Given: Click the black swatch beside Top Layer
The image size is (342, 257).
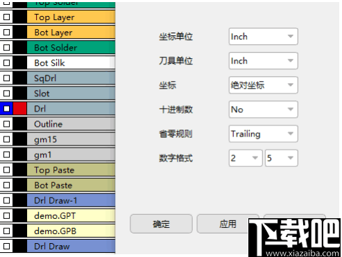Looking at the screenshot, I should 20,17.
